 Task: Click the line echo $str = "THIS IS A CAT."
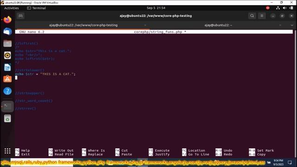[x=45, y=74]
